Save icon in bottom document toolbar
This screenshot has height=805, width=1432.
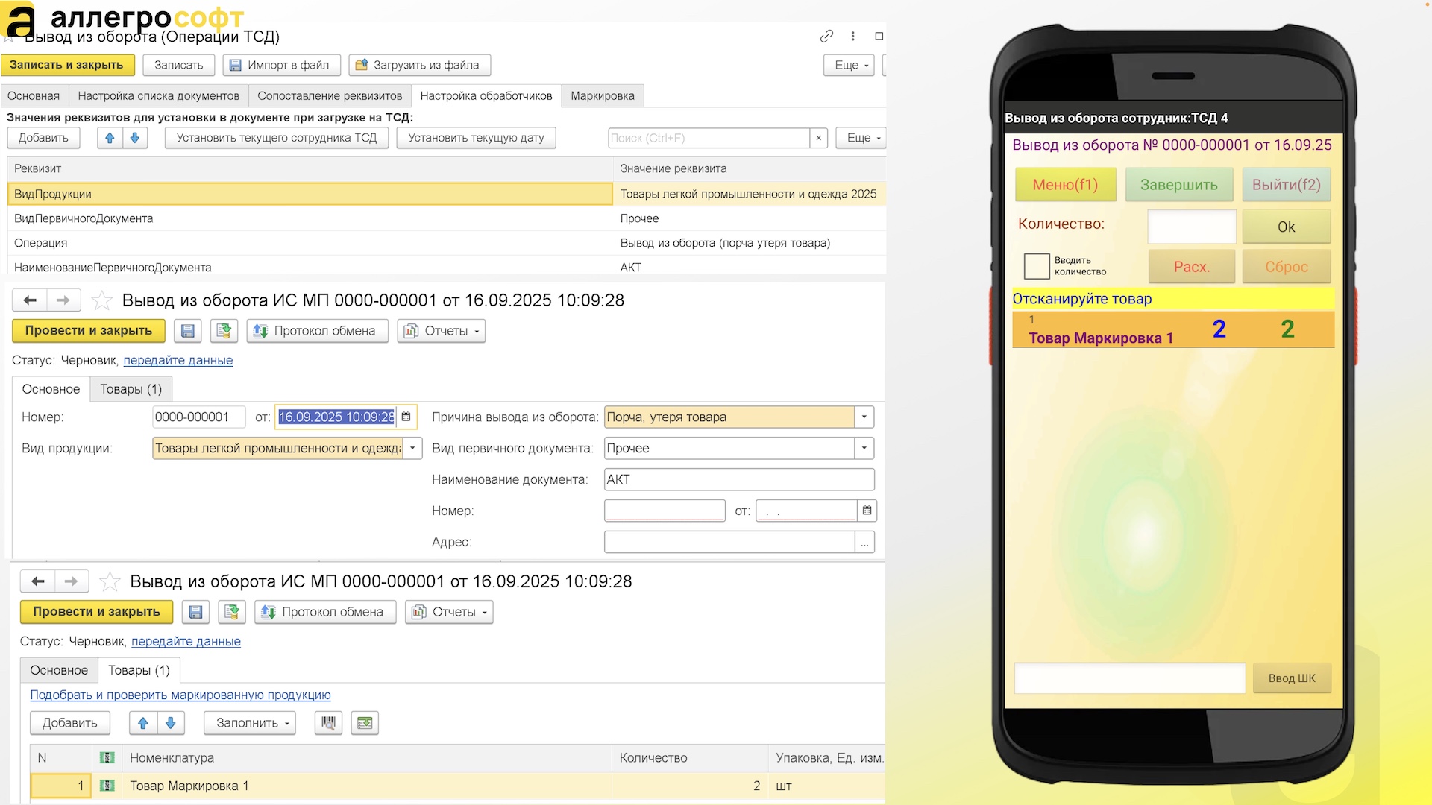[195, 612]
